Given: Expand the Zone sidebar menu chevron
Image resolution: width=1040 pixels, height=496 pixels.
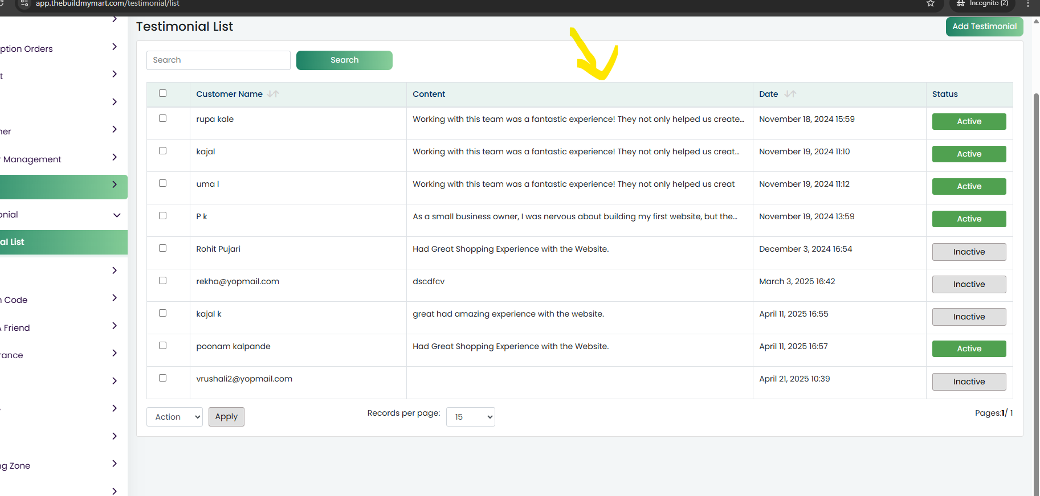Looking at the screenshot, I should [115, 464].
